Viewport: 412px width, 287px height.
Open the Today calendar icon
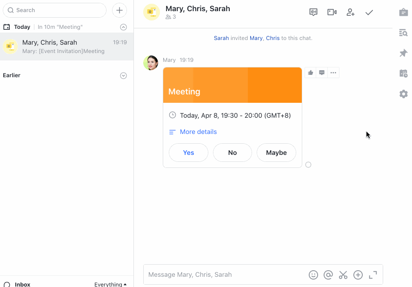pos(7,27)
